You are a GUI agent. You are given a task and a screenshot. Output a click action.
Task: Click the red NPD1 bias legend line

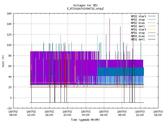152,36
